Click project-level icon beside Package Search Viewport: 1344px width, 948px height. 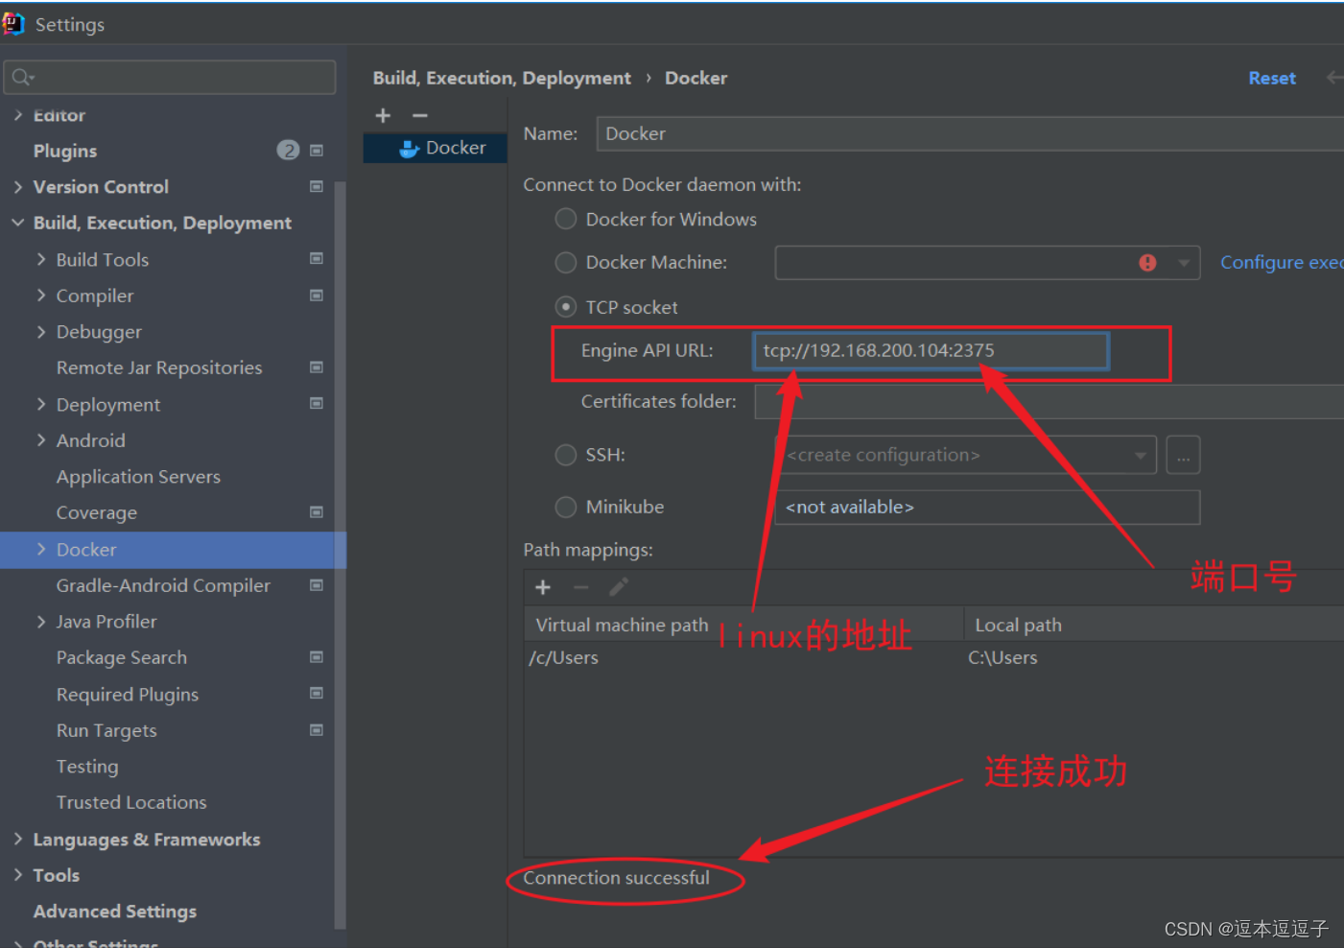tap(317, 657)
